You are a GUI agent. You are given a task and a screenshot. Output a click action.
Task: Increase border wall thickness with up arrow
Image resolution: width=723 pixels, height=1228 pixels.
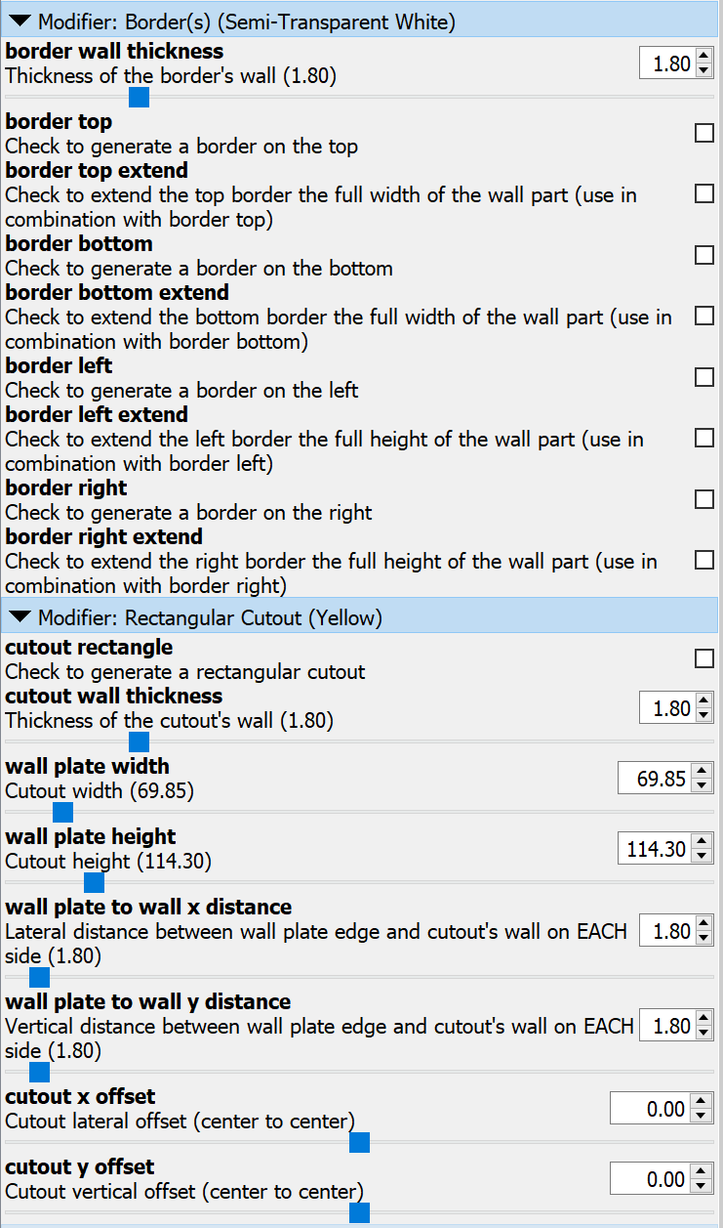[704, 58]
